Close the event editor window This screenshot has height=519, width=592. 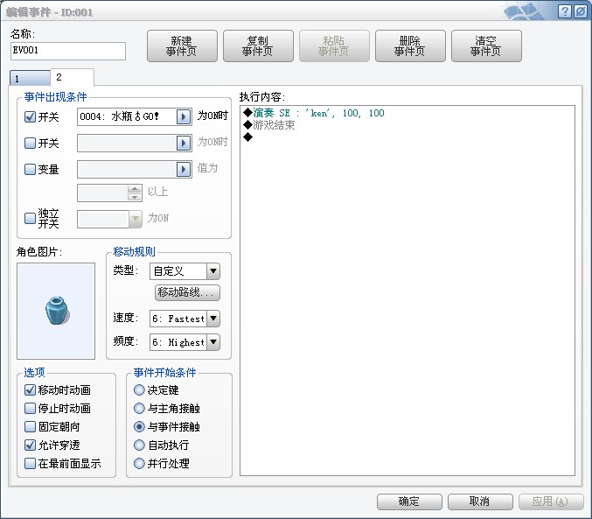click(581, 11)
